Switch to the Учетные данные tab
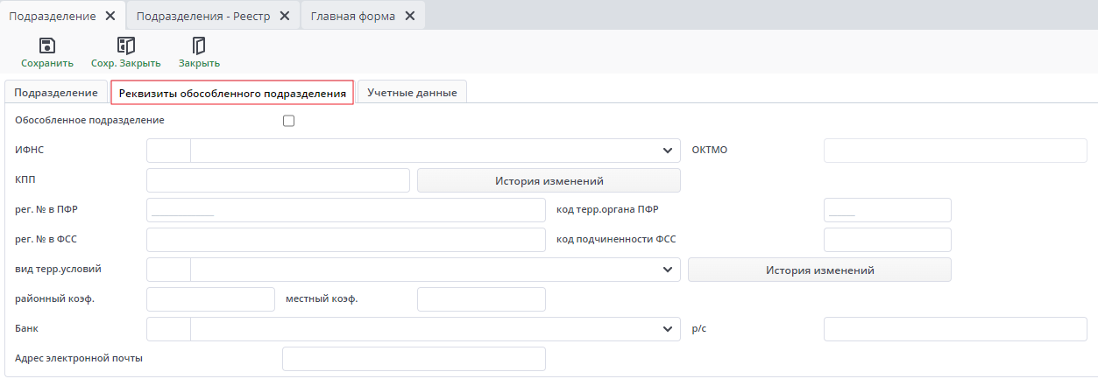The width and height of the screenshot is (1098, 379). pos(412,92)
